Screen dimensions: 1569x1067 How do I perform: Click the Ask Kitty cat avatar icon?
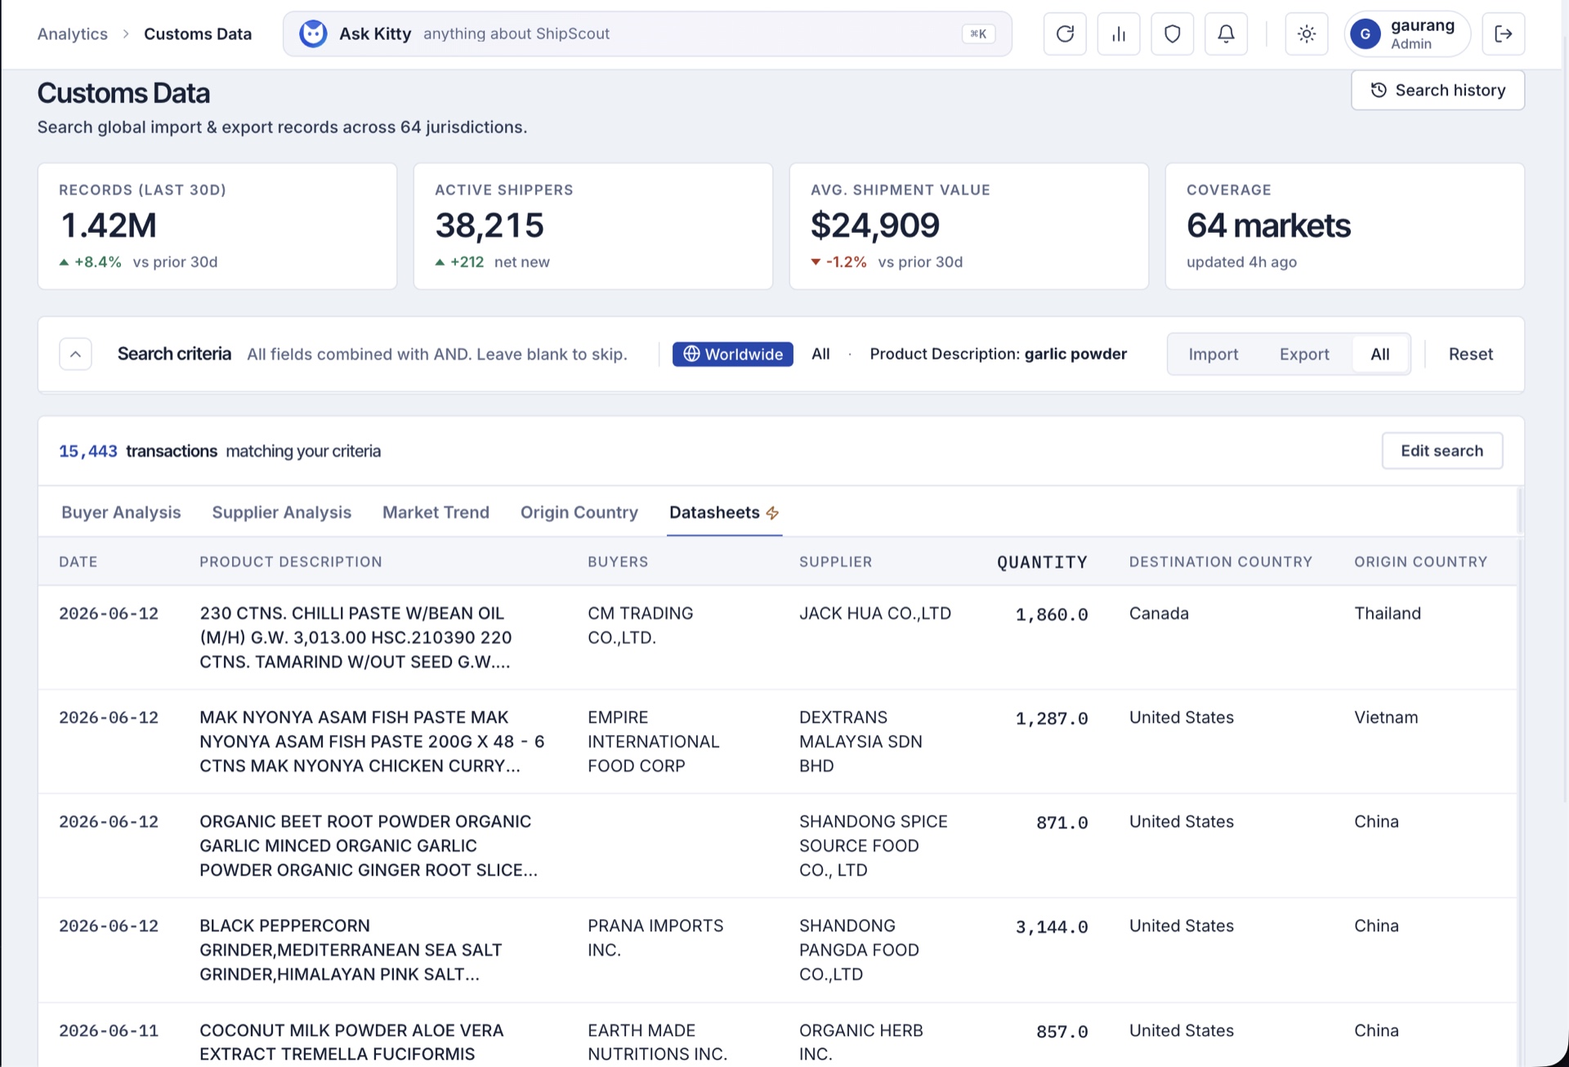312,33
